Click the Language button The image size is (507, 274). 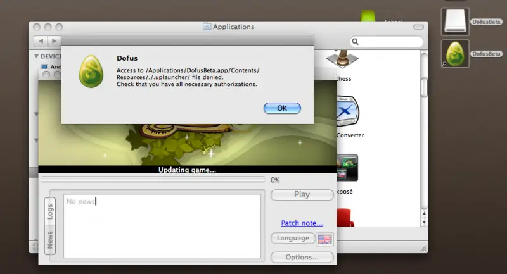pos(293,238)
